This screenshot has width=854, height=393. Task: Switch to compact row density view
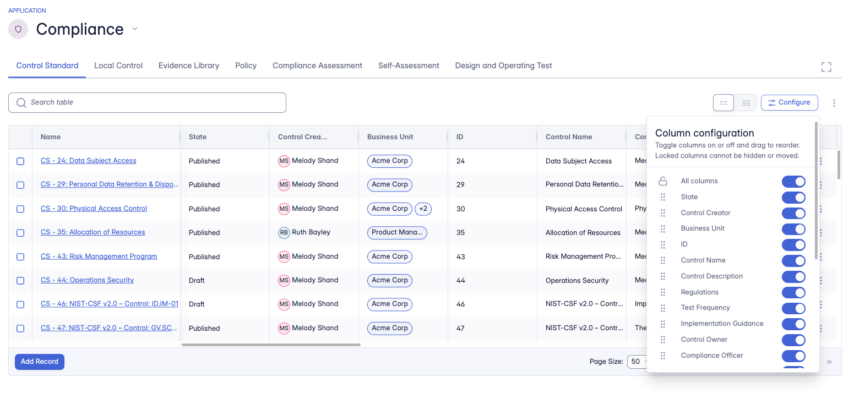(x=746, y=103)
